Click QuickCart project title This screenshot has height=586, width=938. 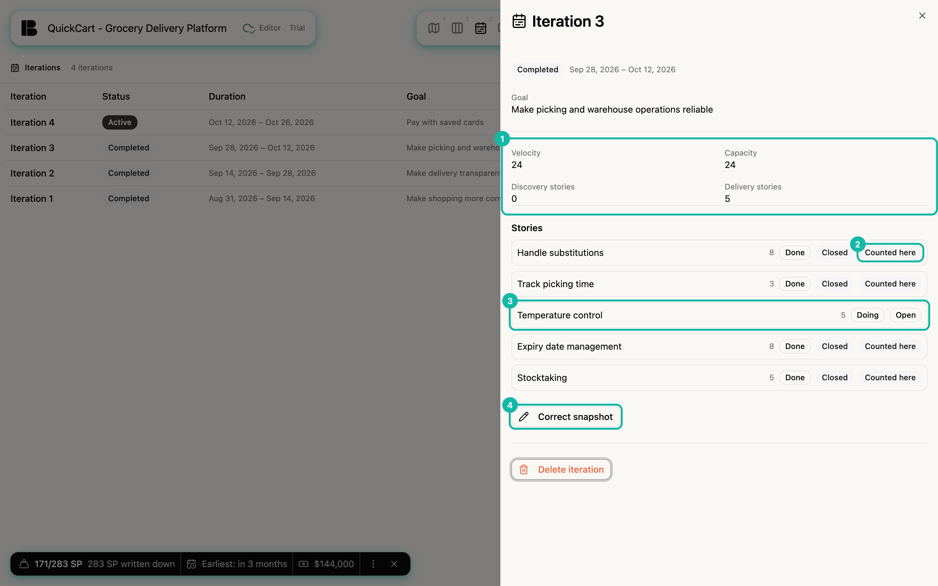click(137, 28)
